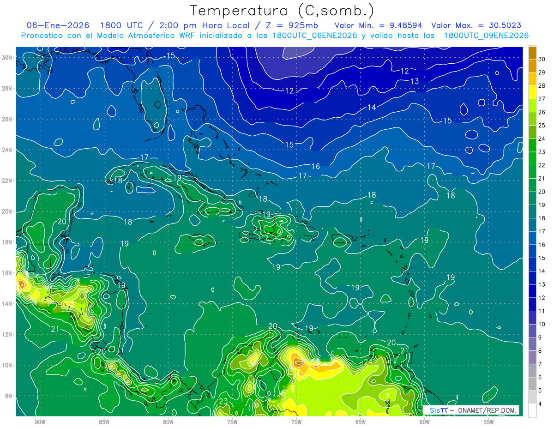Click the 90W longitude axis label
Viewport: 554px width, 428px height.
click(x=40, y=422)
